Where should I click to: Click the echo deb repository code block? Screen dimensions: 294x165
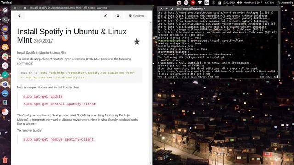(x=79, y=75)
